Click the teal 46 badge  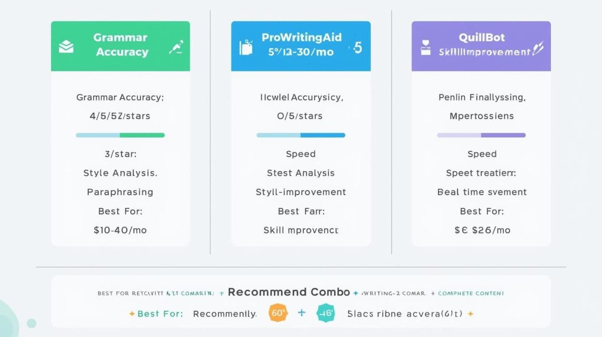point(325,313)
